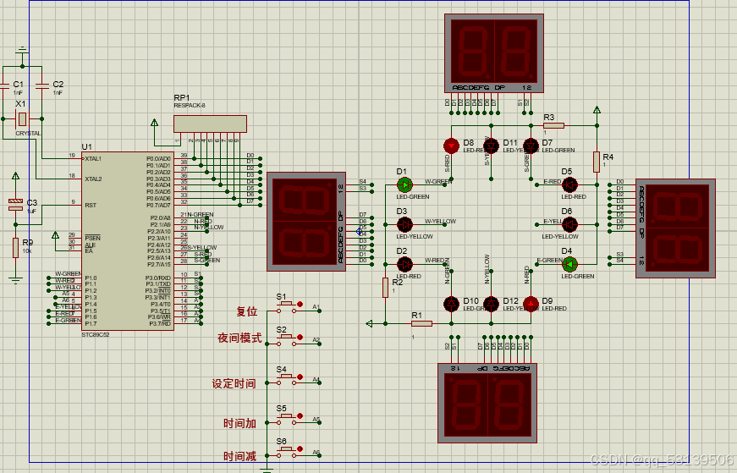Image resolution: width=737 pixels, height=473 pixels.
Task: Select resistor R3
Action: [x=553, y=125]
